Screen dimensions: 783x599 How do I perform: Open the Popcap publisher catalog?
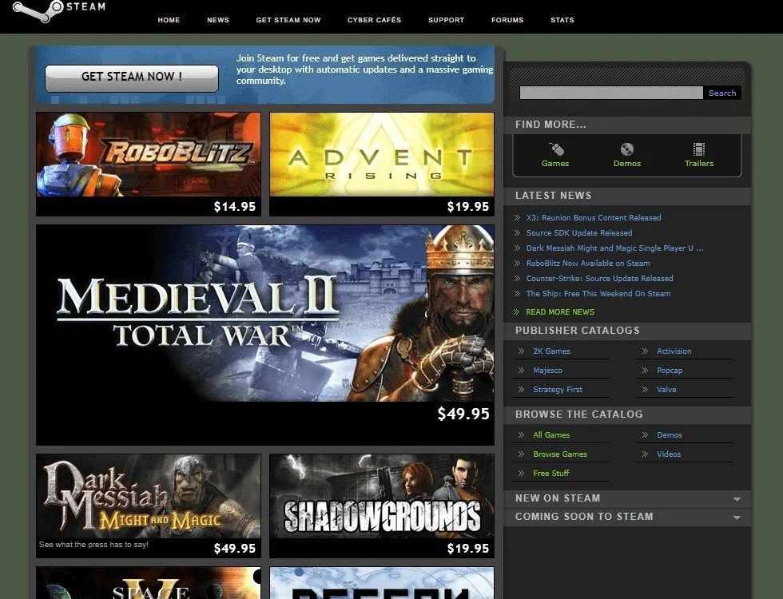click(x=670, y=371)
